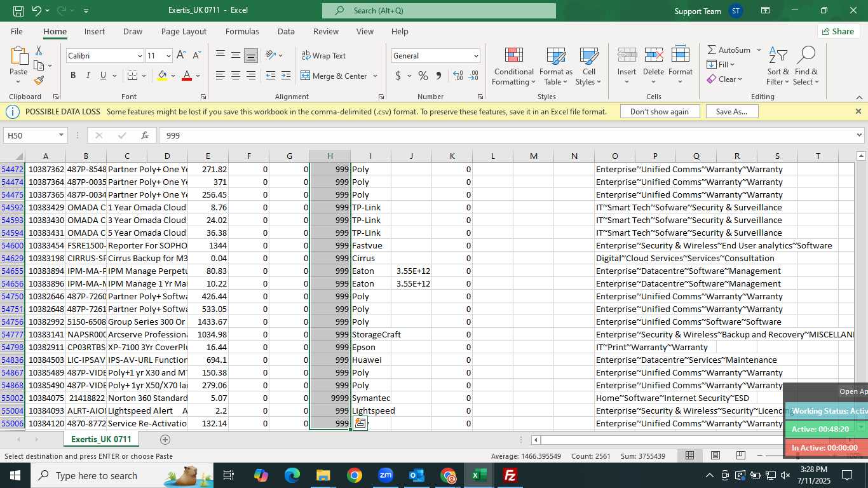Image resolution: width=868 pixels, height=488 pixels.
Task: Click Decrease Decimal icon
Action: point(473,76)
